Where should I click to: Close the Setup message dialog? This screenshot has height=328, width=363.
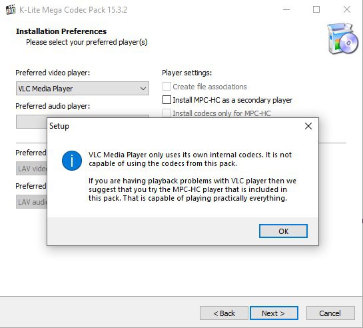pyautogui.click(x=308, y=126)
